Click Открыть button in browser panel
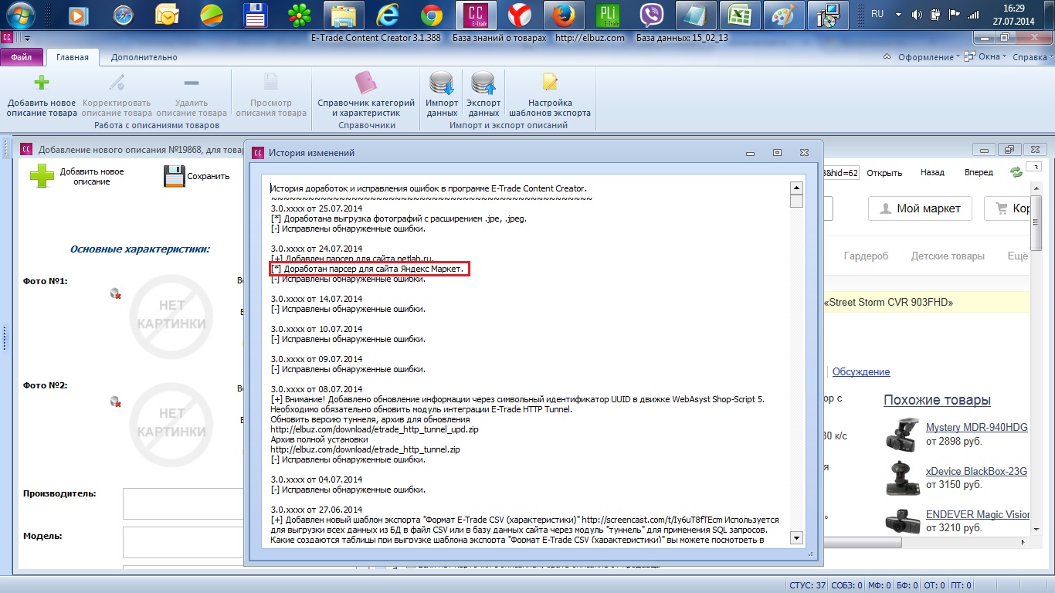This screenshot has height=593, width=1055. (x=884, y=173)
